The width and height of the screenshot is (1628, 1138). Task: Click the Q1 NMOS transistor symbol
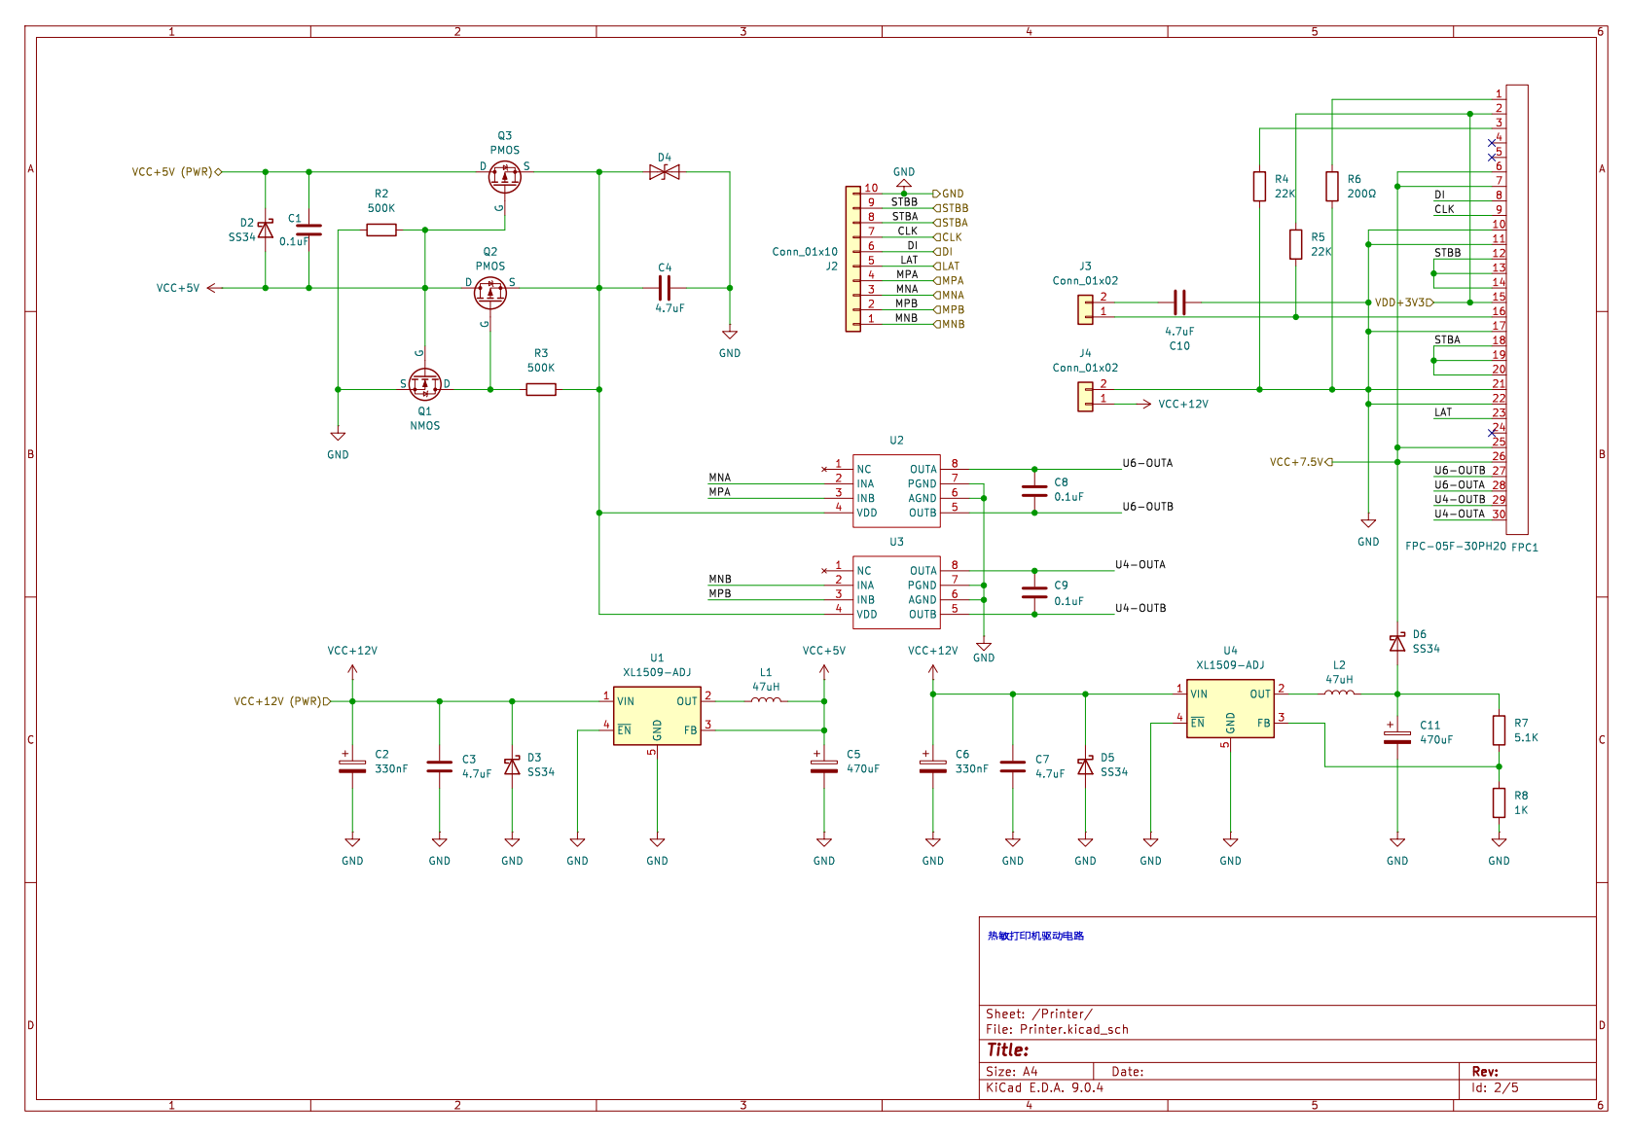tap(425, 385)
